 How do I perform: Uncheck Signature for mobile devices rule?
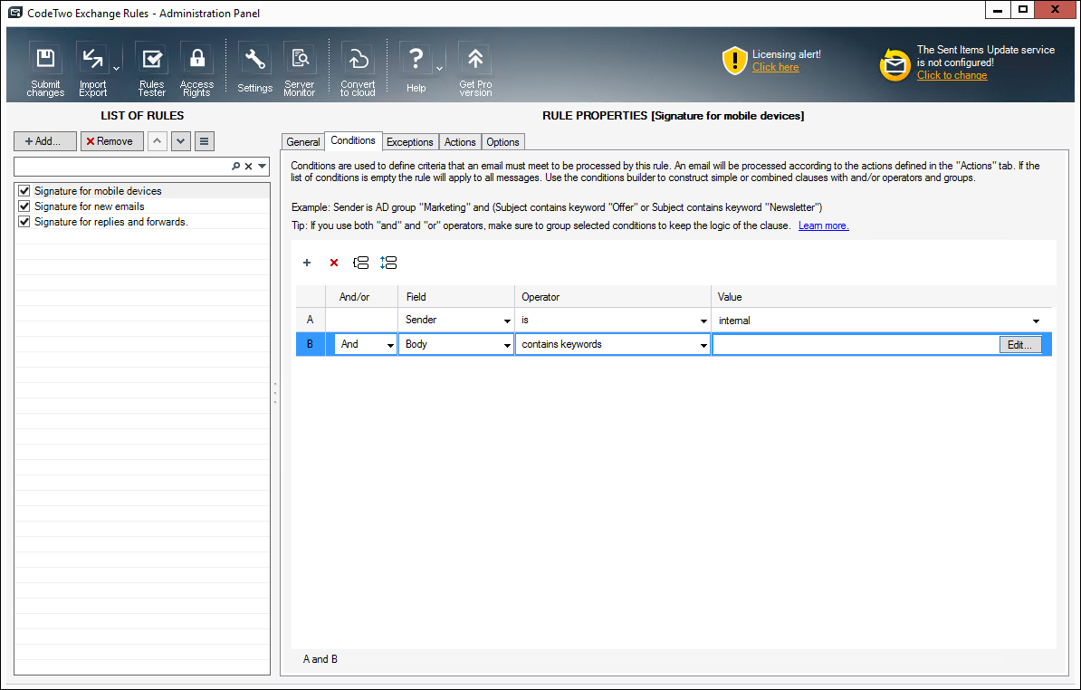coord(24,191)
